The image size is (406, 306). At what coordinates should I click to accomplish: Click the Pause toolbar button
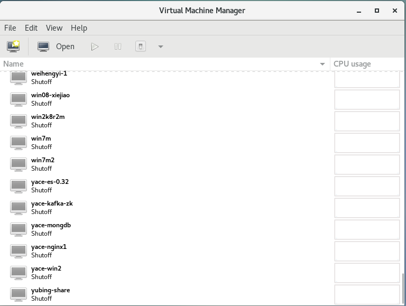[118, 47]
